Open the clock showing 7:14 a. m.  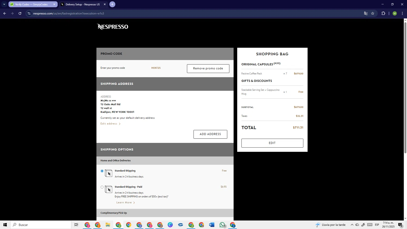(388, 225)
